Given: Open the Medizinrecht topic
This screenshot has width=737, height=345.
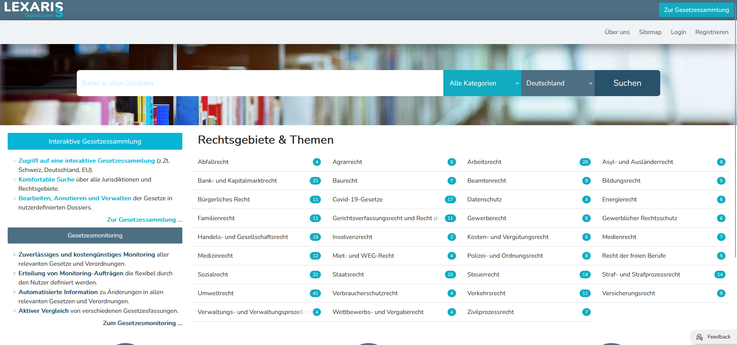Looking at the screenshot, I should [x=215, y=256].
